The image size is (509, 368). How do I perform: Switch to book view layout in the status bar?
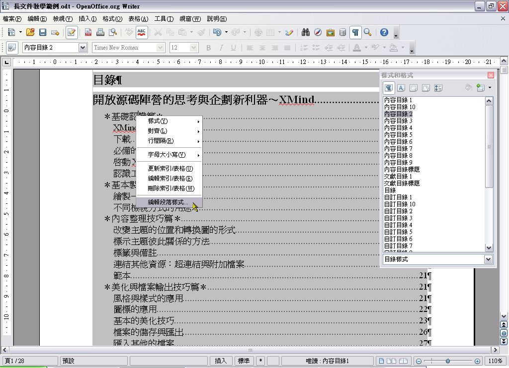[403, 361]
